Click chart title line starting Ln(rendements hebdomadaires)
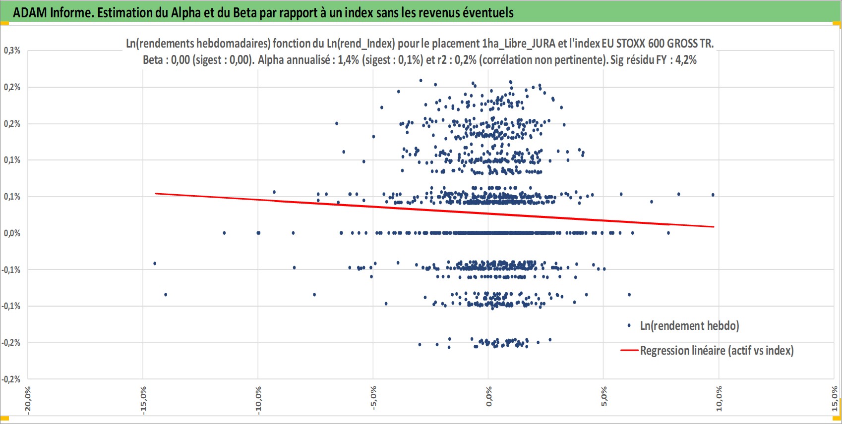 pos(420,44)
